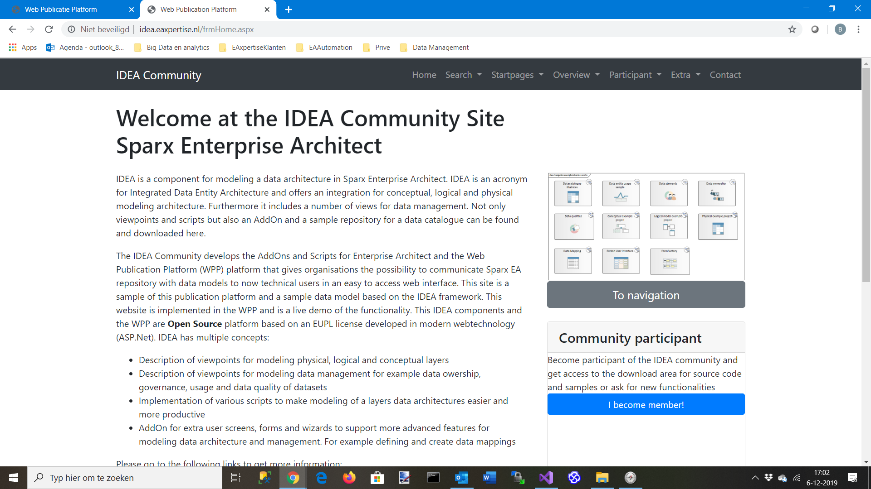
Task: Expand the Startpages dropdown menu
Action: (517, 75)
